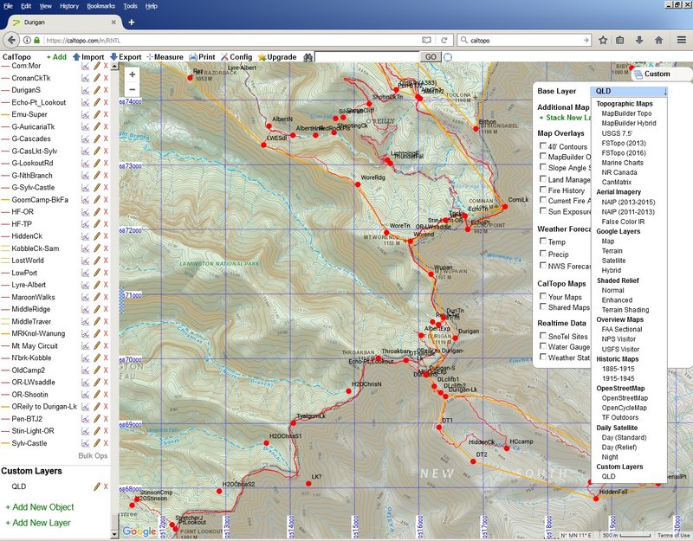Screen dimensions: 693x541
Task: Toggle the MapBuilder overlay checkbox
Action: (x=543, y=156)
